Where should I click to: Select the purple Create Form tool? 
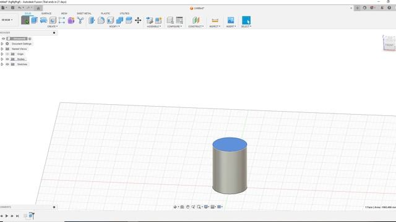[71, 20]
